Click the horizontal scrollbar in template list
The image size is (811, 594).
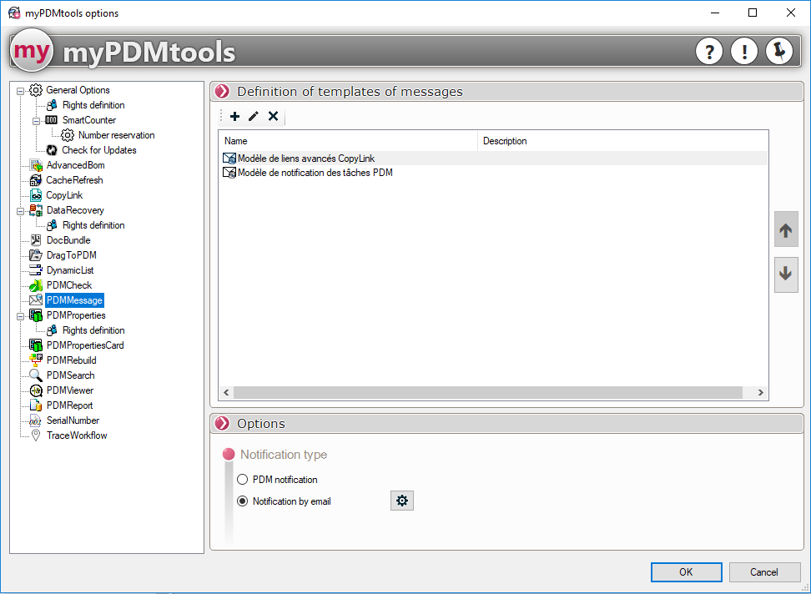pos(487,392)
